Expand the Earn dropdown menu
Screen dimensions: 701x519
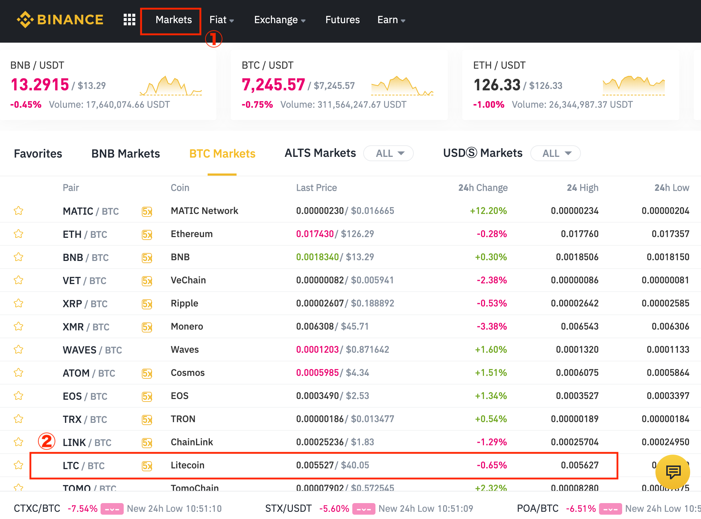pos(391,20)
